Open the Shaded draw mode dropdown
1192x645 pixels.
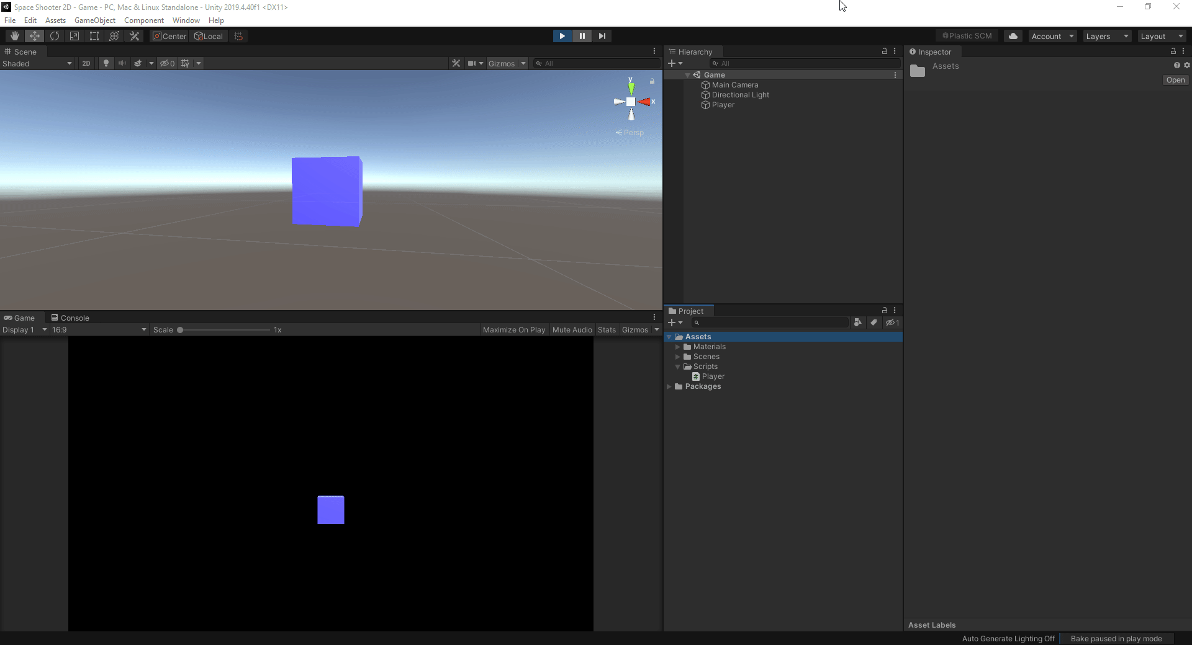click(x=37, y=63)
